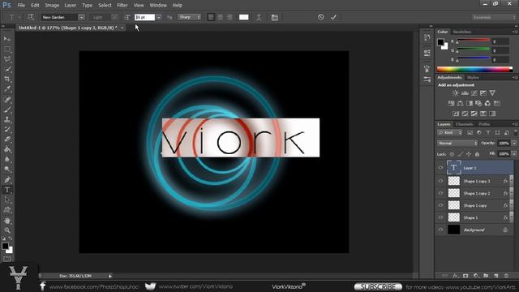
Task: Add a Brightness/Contrast adjustment
Action: tap(456, 93)
